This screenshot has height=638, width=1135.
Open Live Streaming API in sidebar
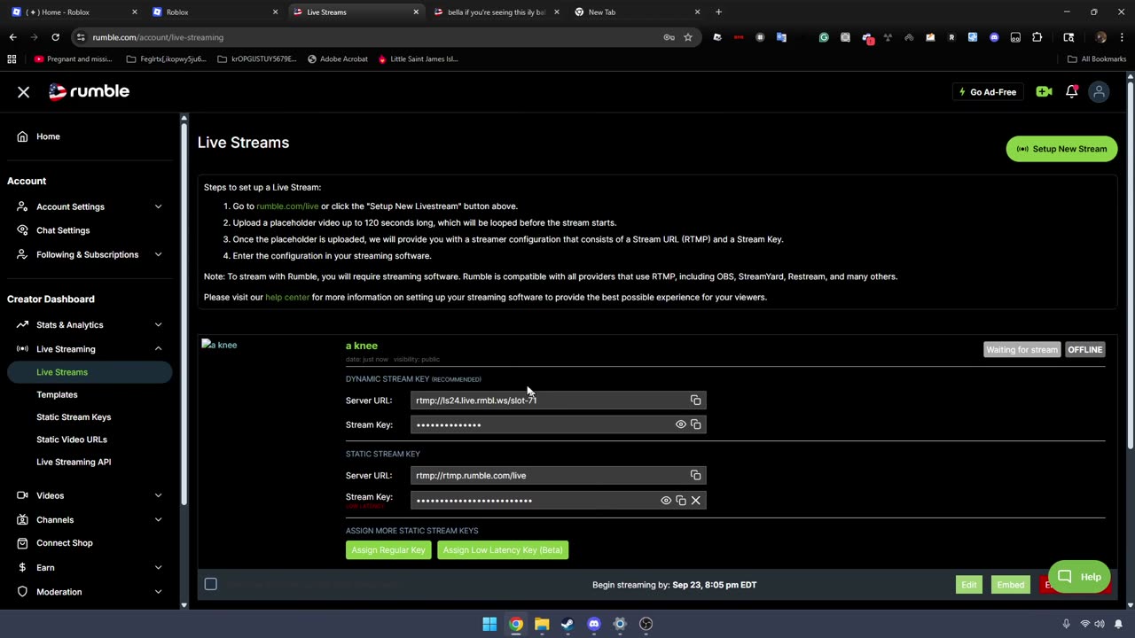74,462
